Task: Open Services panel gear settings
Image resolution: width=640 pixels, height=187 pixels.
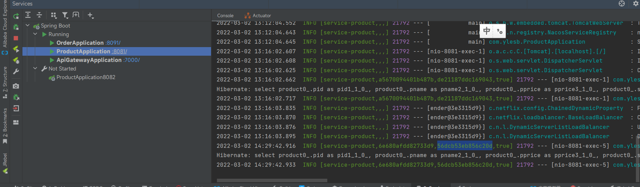Action: 636,3
